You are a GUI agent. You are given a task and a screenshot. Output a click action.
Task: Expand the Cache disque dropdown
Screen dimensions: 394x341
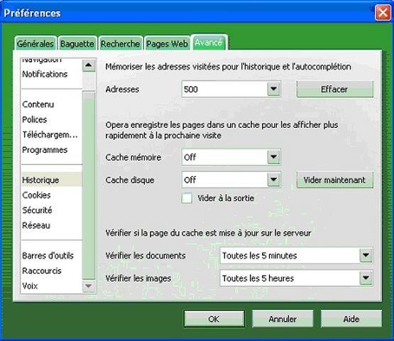(x=273, y=180)
